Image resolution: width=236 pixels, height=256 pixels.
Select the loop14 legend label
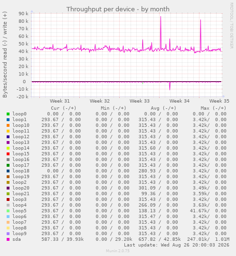(x=21, y=148)
